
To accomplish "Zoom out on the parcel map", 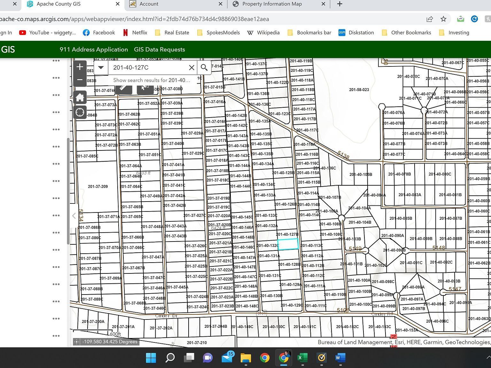I will tap(80, 80).
